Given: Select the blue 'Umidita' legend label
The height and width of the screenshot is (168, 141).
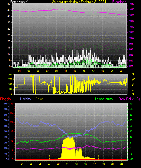Looking at the screenshot, I should 25,99.
